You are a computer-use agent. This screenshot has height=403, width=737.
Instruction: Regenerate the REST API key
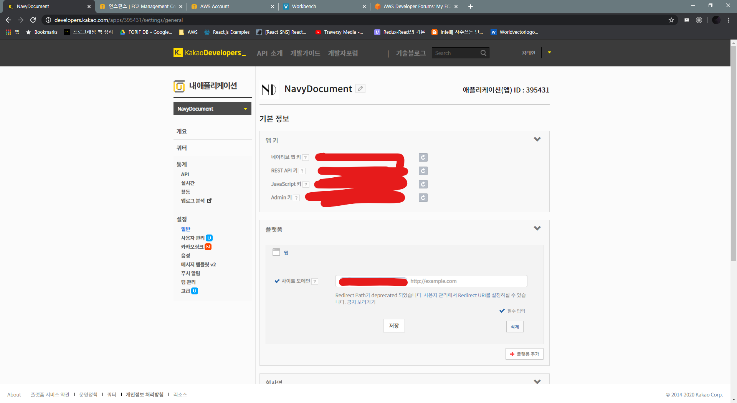tap(423, 171)
